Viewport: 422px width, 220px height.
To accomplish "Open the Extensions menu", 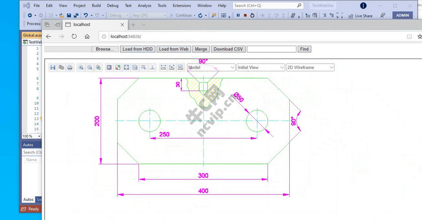I will click(x=182, y=6).
